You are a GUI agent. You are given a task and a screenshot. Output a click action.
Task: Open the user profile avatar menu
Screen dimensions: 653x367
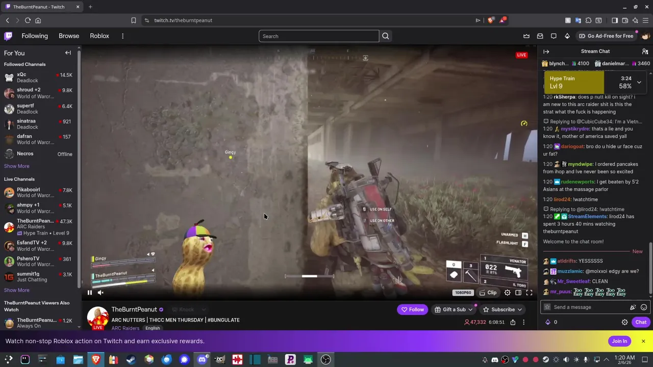point(645,36)
